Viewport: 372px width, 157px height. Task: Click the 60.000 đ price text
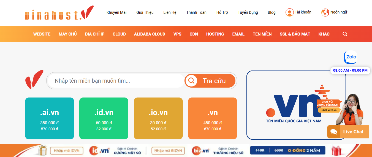[x=104, y=123]
